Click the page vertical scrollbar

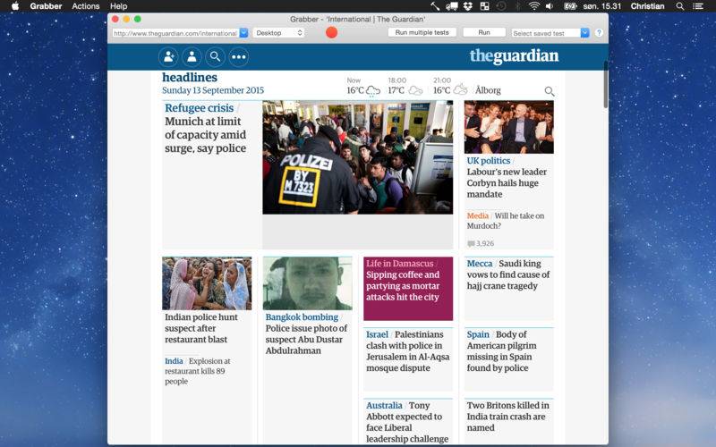click(606, 85)
